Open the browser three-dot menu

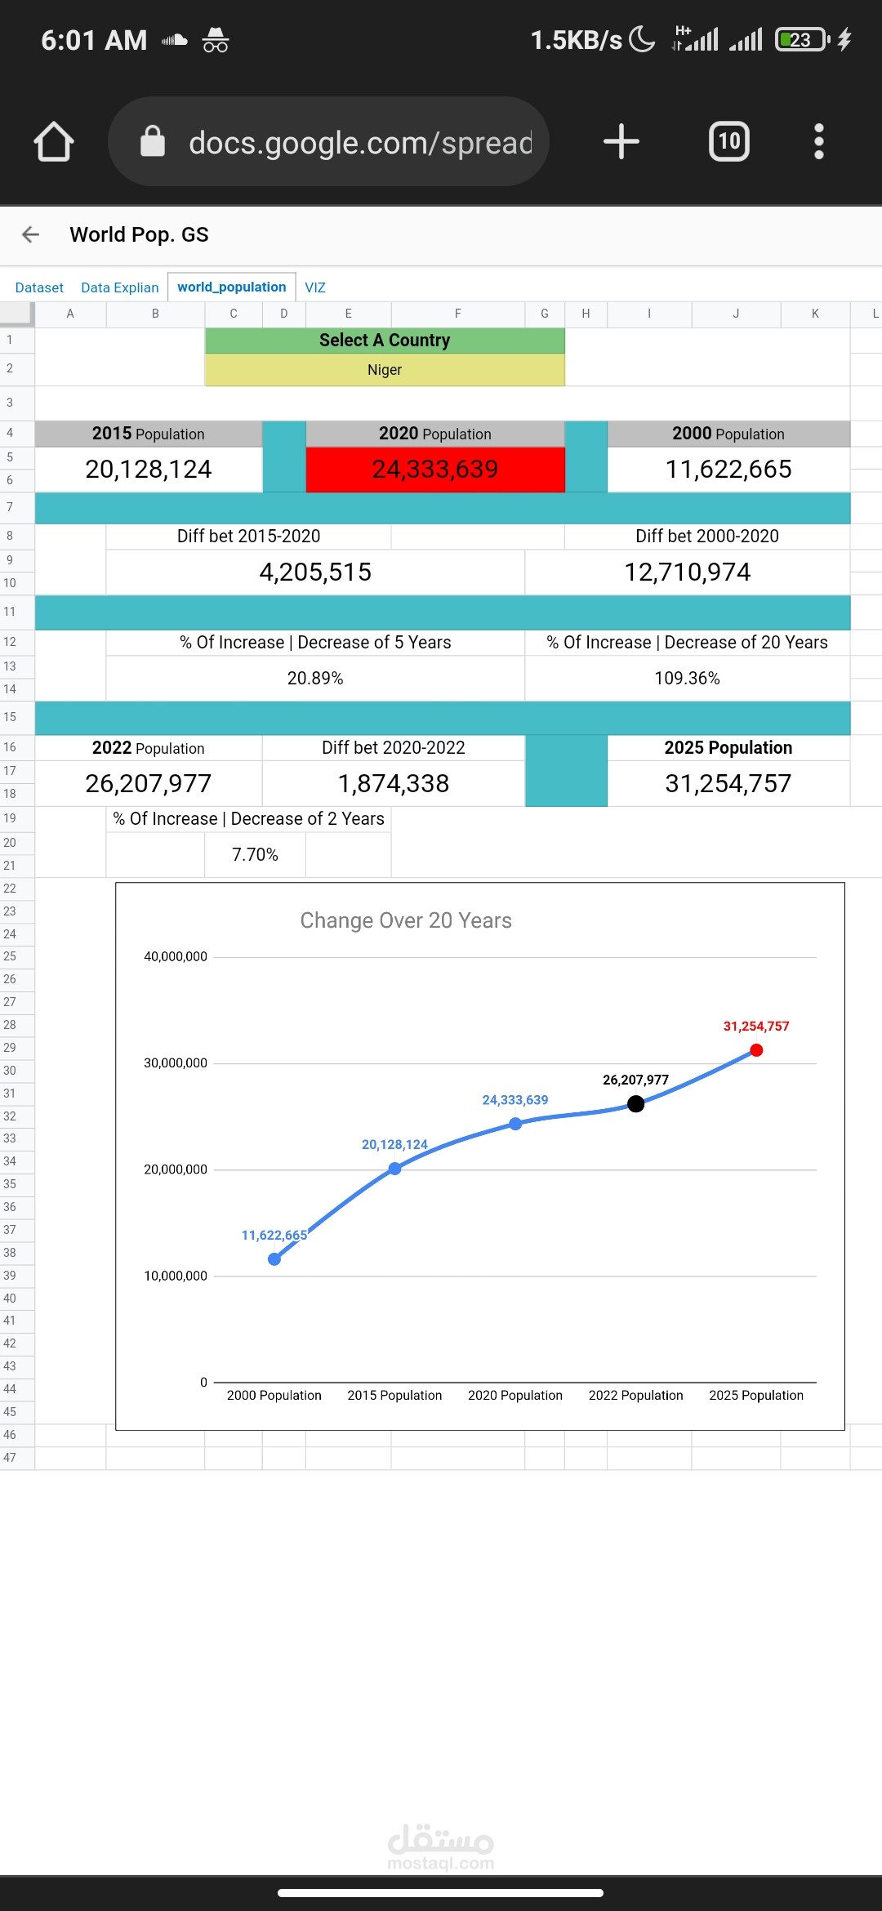click(x=818, y=142)
